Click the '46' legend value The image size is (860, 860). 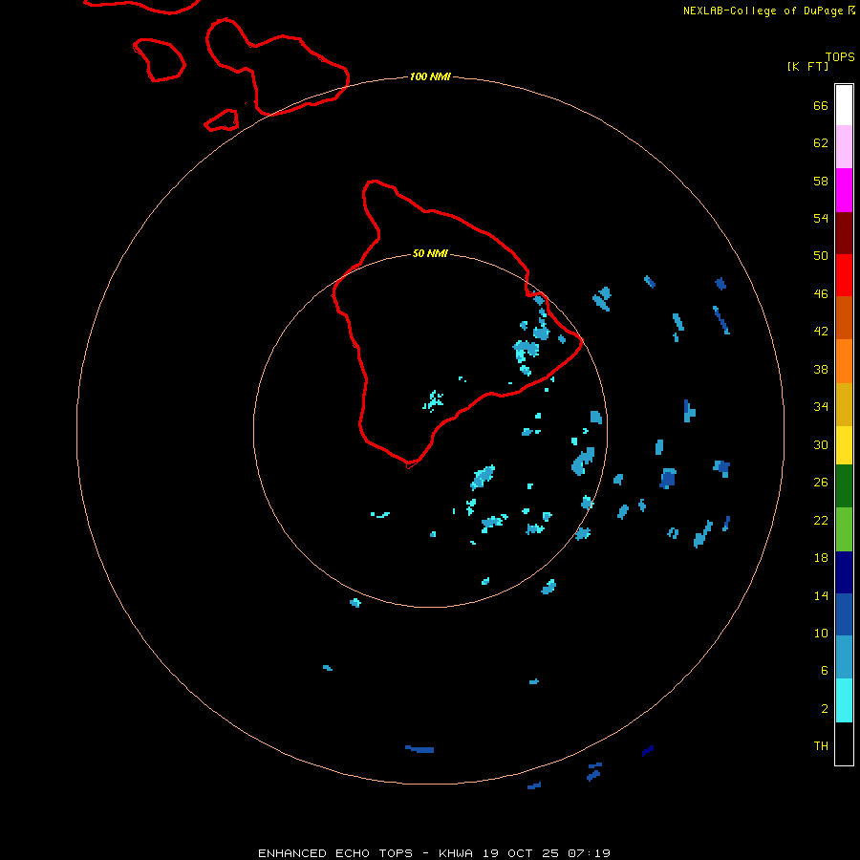tap(821, 294)
